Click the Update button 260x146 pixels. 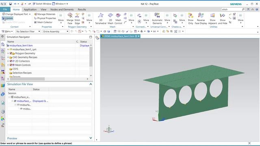tap(7, 18)
